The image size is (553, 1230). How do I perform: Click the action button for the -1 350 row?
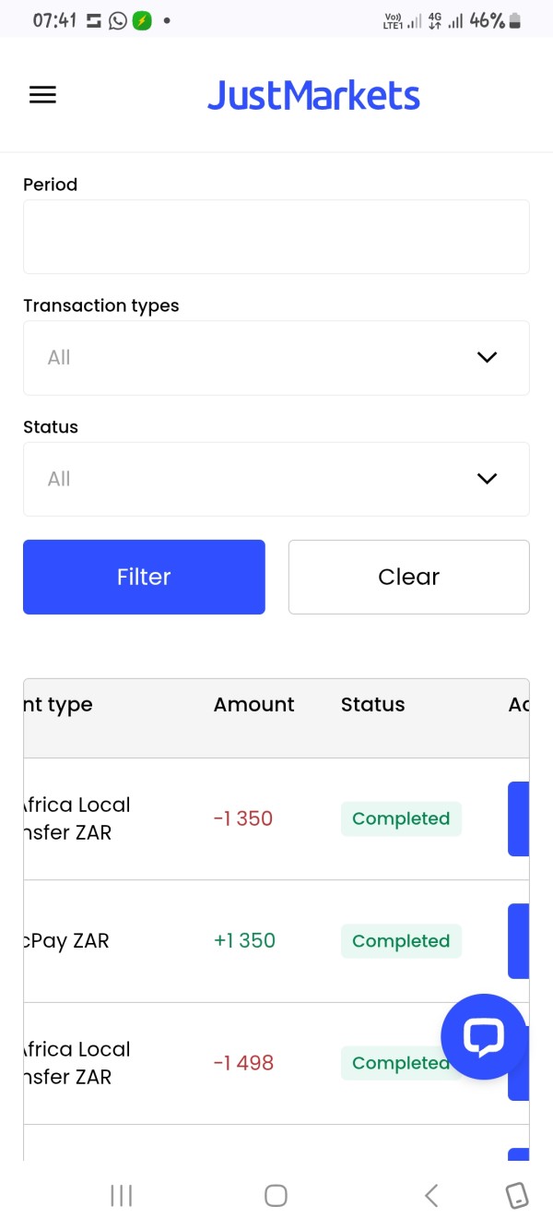(x=519, y=819)
